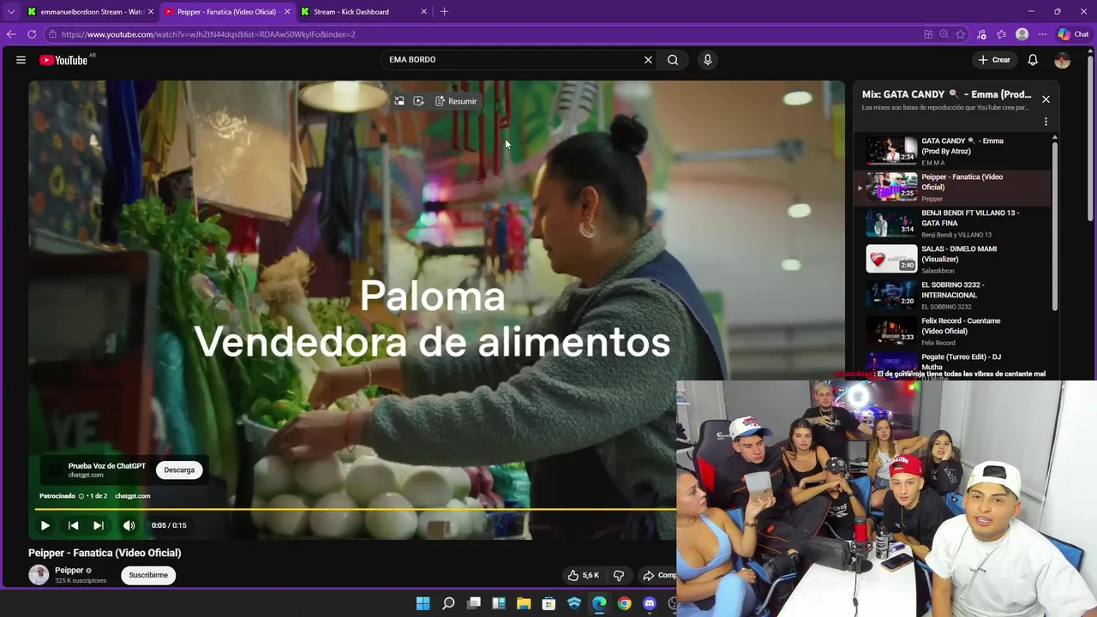Open chatgpt.com sponsored link
The height and width of the screenshot is (617, 1097).
[133, 496]
